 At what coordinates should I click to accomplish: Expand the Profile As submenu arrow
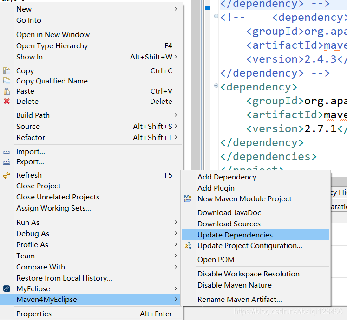[x=176, y=244]
